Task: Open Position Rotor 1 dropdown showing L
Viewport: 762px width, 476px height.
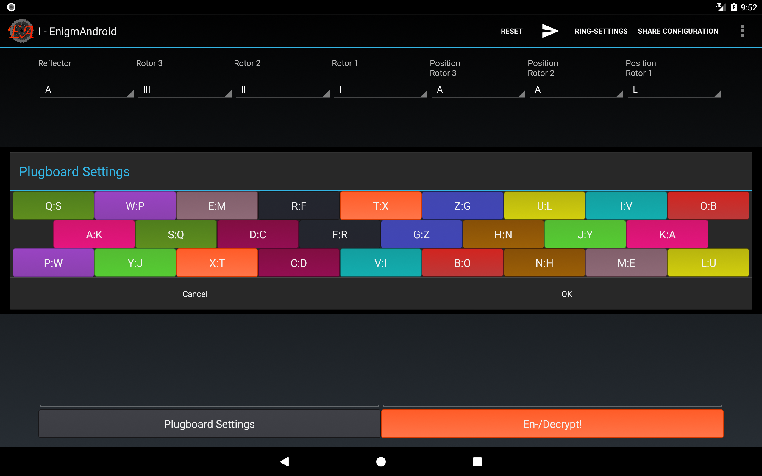Action: [x=674, y=90]
